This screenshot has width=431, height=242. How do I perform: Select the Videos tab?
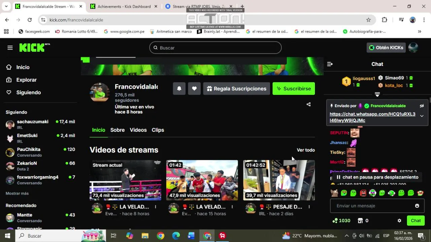[x=138, y=130]
